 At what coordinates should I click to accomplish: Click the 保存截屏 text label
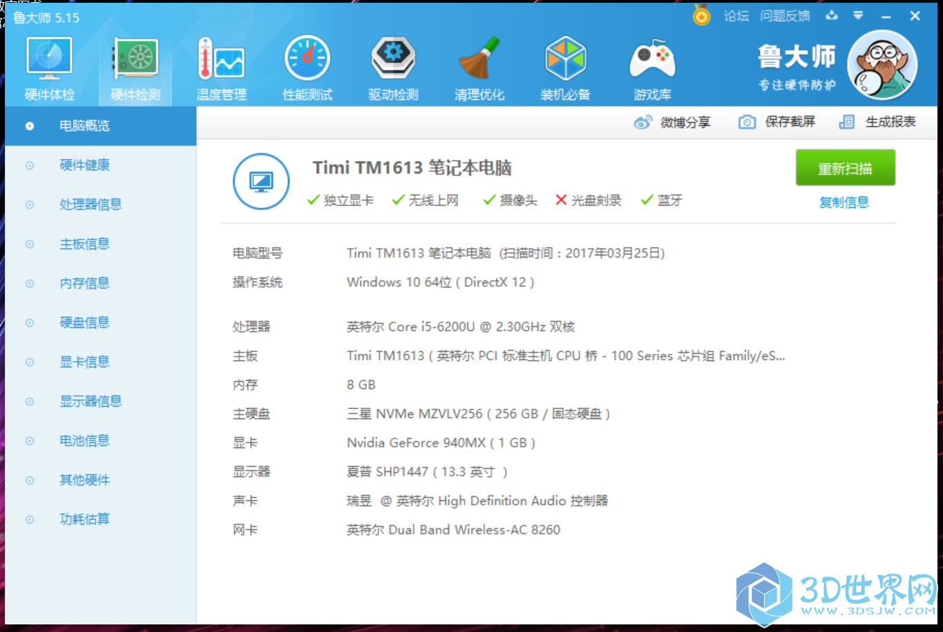(790, 122)
